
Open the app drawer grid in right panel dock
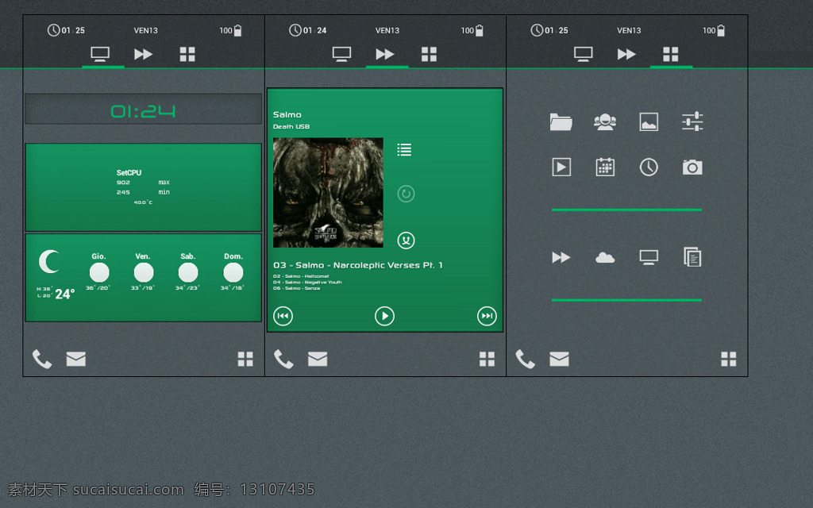pos(729,359)
